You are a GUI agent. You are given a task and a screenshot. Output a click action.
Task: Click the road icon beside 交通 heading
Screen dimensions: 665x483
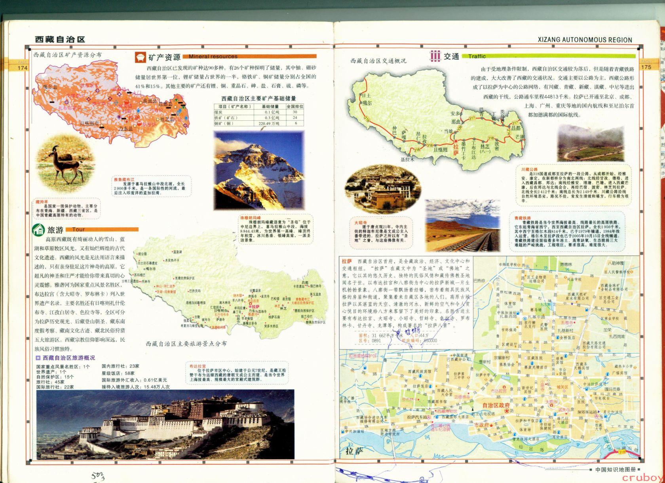pos(435,56)
